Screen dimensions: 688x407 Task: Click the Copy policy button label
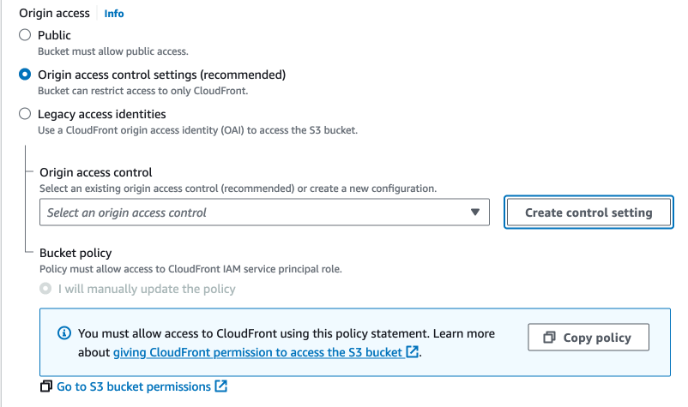point(596,338)
